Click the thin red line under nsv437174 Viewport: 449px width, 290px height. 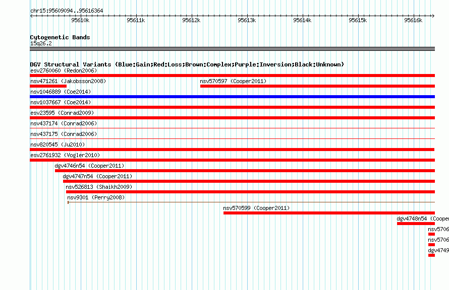[x=232, y=128]
